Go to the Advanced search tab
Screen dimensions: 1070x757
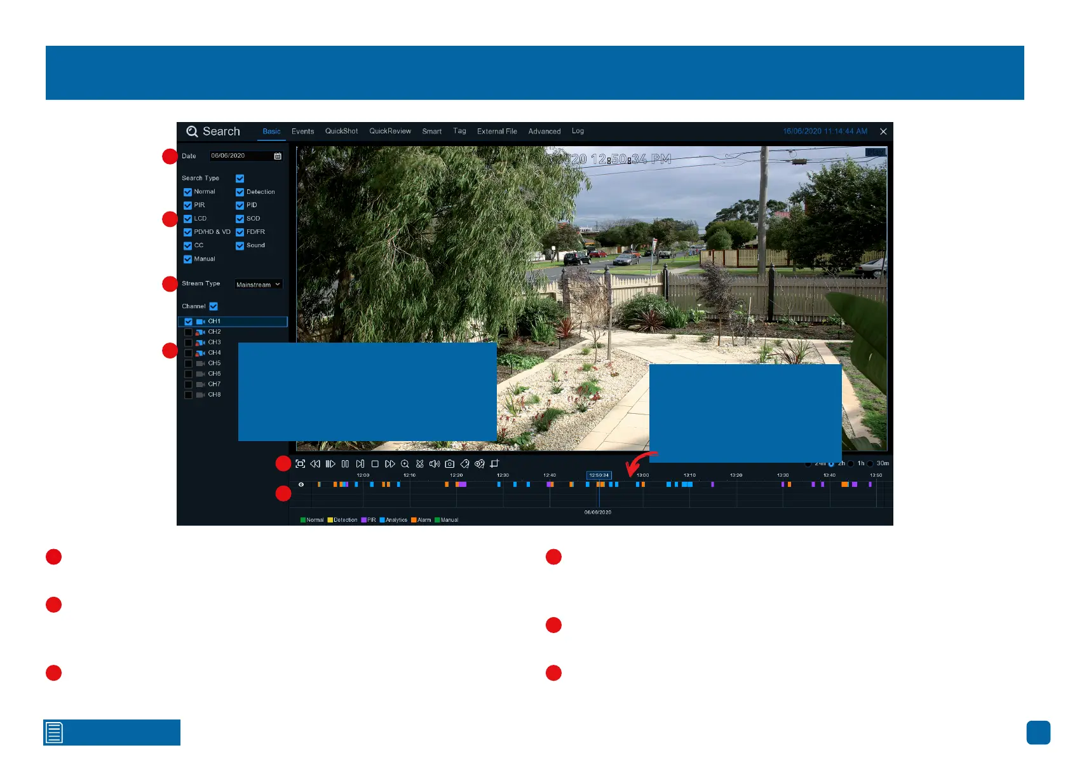[x=545, y=132]
